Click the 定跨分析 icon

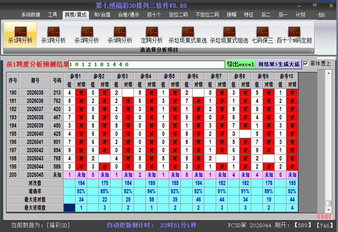(x=152, y=35)
